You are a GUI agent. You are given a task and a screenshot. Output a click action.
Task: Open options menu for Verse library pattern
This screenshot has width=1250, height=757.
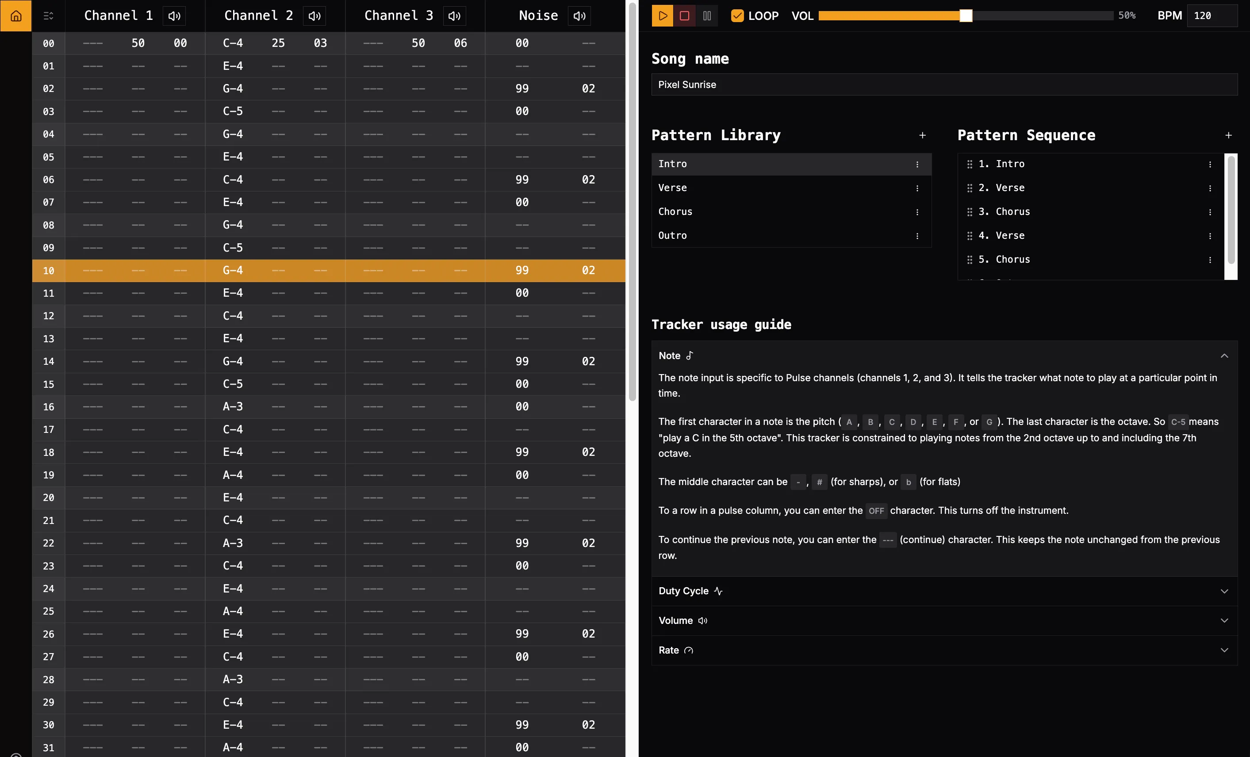tap(917, 188)
